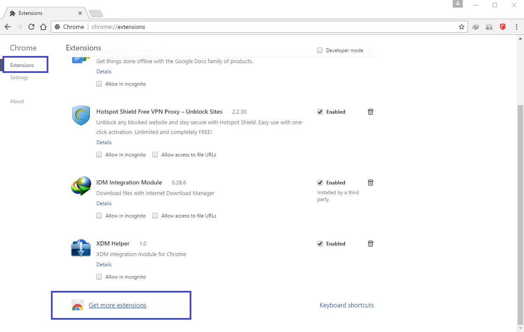
Task: Remove Hotspot Shield with its trash icon
Action: pyautogui.click(x=370, y=112)
